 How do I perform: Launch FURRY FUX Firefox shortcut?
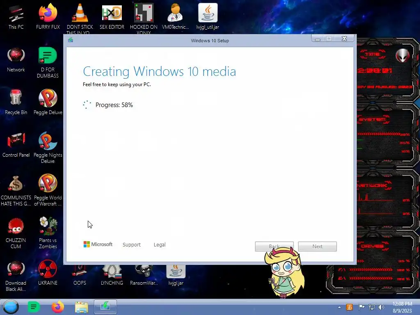pos(48,17)
